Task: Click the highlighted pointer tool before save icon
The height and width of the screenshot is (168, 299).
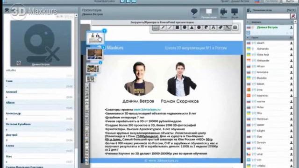Action: [228, 28]
